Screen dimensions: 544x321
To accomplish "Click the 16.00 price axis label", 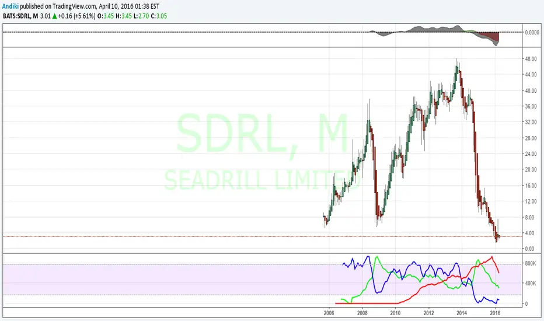I will point(531,186).
